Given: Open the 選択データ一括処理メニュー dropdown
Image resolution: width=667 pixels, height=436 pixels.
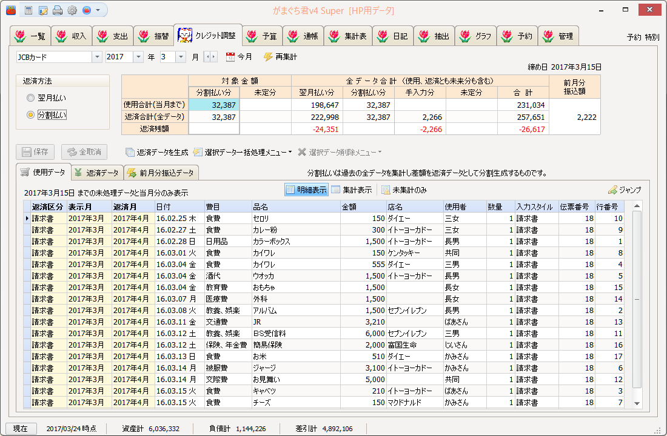Looking at the screenshot, I should 243,152.
